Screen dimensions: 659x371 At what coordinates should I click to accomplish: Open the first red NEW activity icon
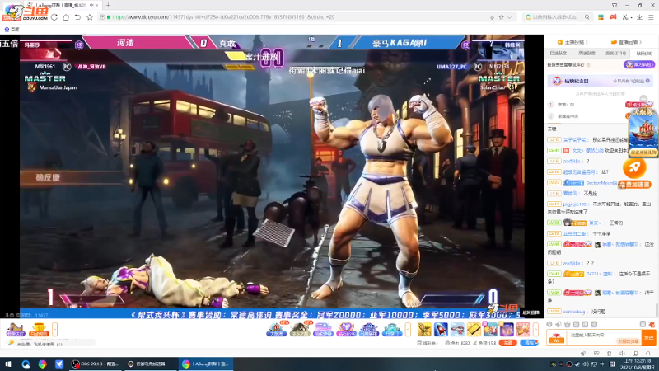point(277,329)
